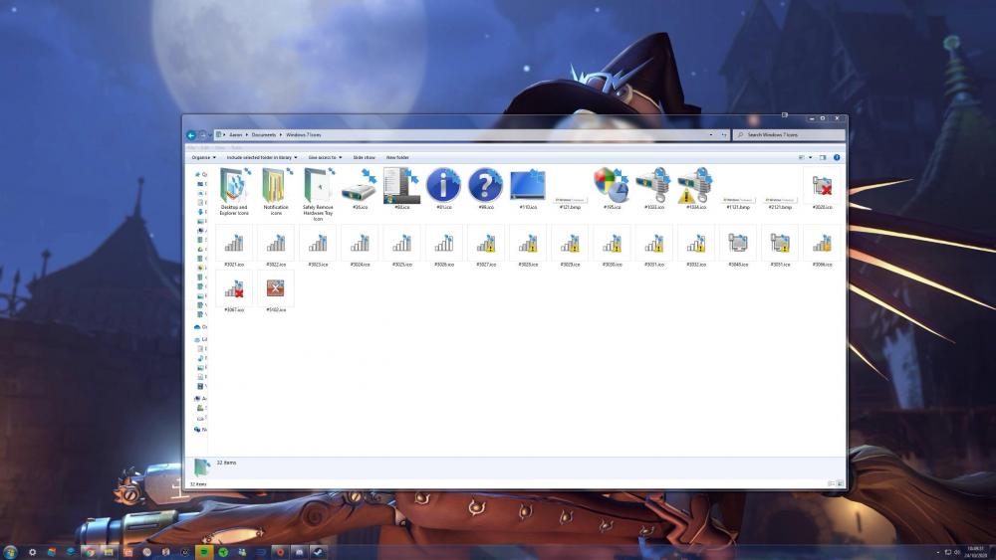Screen dimensions: 996x560
Task: Open the Give access to dropdown
Action: pyautogui.click(x=324, y=157)
